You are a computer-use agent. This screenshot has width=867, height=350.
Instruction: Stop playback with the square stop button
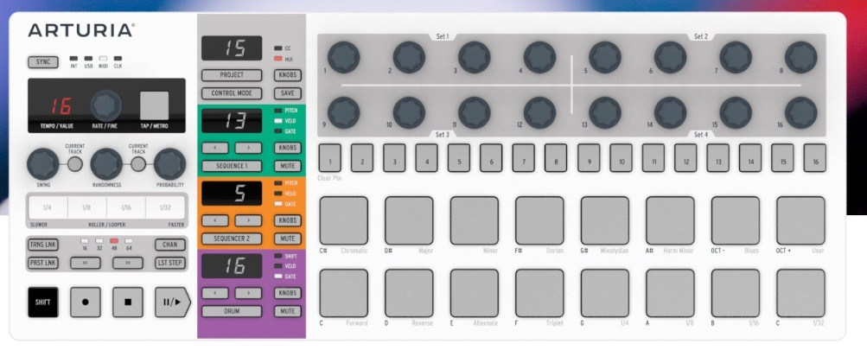pyautogui.click(x=128, y=302)
